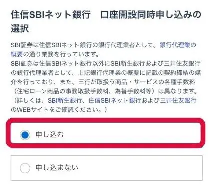Click the text の通り業務を行っています
This screenshot has width=210, height=185.
59,54
